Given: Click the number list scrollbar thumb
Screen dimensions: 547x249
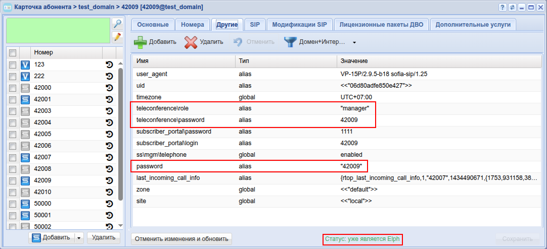Looking at the screenshot, I should (120, 134).
